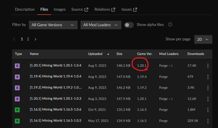
Task: Switch to the Description tab
Action: coord(25,9)
